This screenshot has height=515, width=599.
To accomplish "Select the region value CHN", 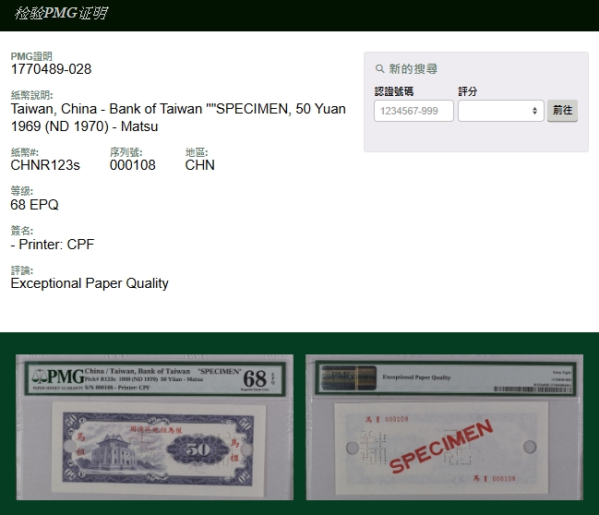I will [x=199, y=165].
